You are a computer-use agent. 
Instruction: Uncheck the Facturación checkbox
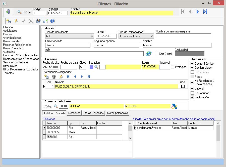pos(192,97)
